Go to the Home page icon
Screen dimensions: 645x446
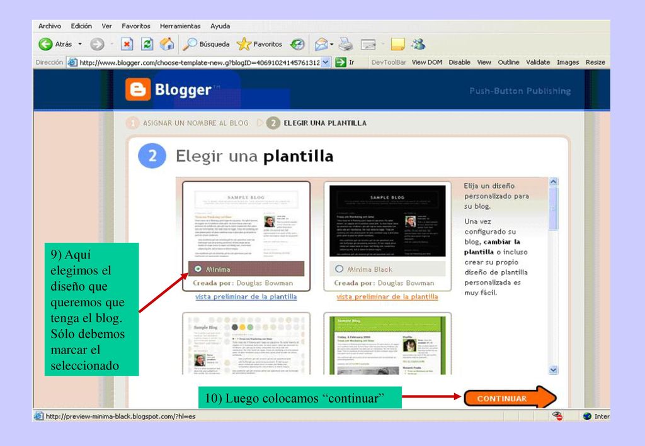tap(166, 44)
